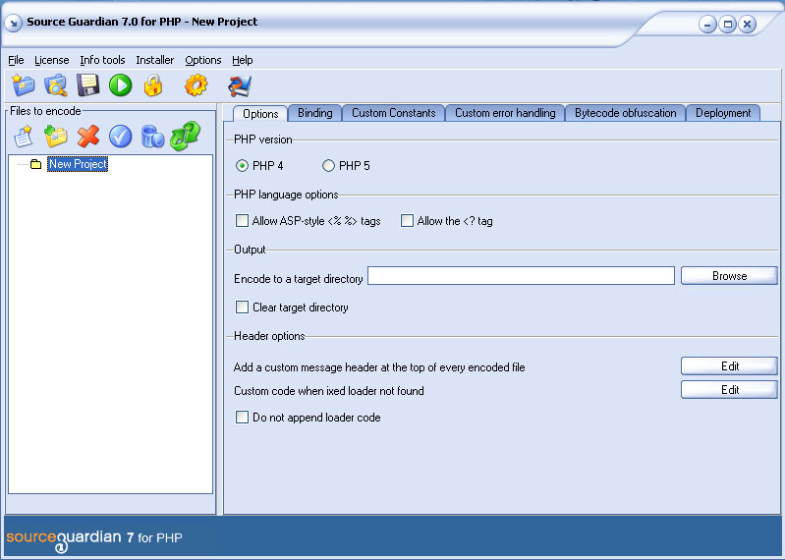Check the Clear target directory option
785x560 pixels.
tap(243, 308)
